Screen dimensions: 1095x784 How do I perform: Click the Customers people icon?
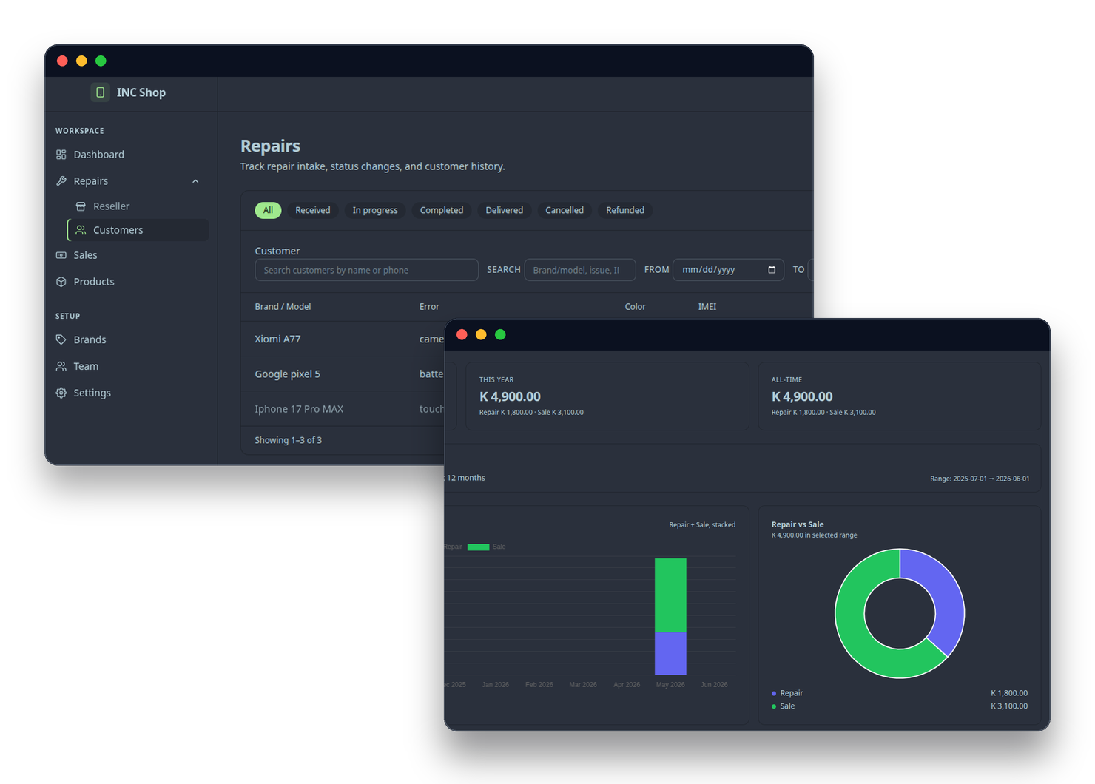[x=81, y=230]
